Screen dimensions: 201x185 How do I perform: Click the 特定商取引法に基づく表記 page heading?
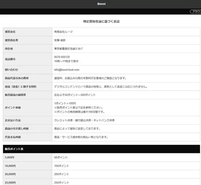coord(101,22)
